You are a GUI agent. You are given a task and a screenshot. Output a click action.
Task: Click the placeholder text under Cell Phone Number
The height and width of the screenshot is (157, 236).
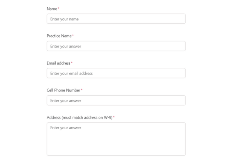coord(66,101)
